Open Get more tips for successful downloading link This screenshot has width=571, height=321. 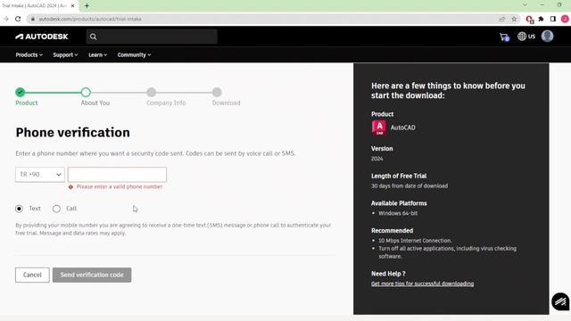[x=422, y=284]
